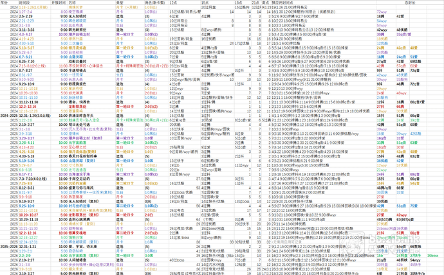Select the date cell 5.29-6.7

(26, 165)
